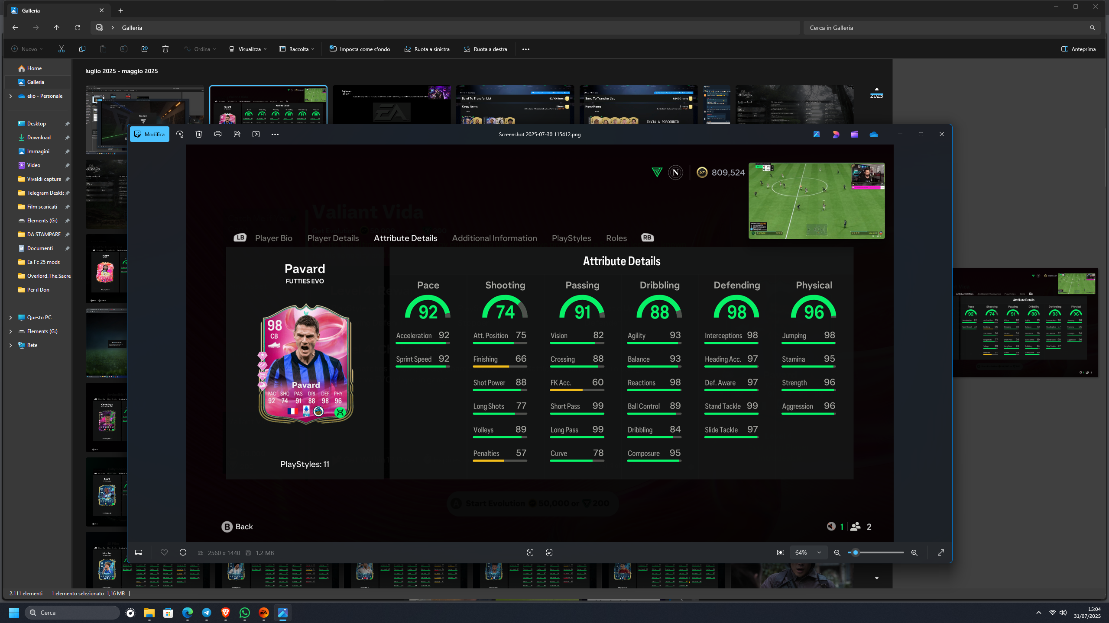Open the OneDrive icon in the Photos title bar
The width and height of the screenshot is (1109, 623).
[x=874, y=135]
